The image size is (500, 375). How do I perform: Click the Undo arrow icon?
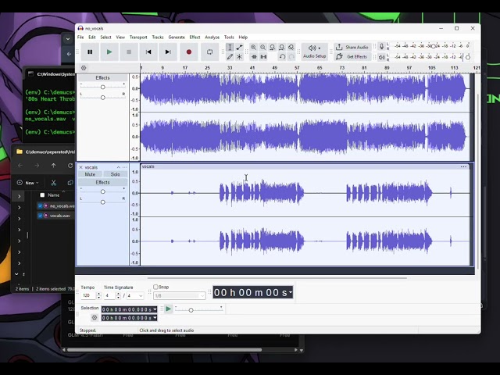[x=282, y=57]
